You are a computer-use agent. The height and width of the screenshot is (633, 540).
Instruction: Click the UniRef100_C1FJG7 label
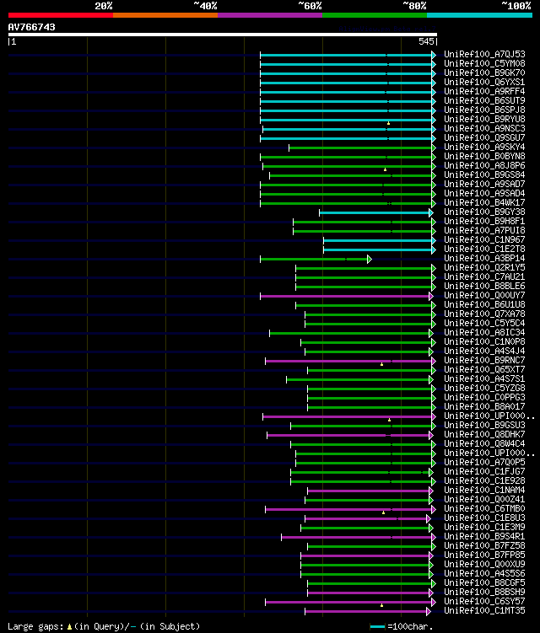point(484,472)
